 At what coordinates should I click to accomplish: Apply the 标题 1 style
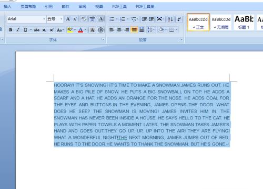coord(244,22)
